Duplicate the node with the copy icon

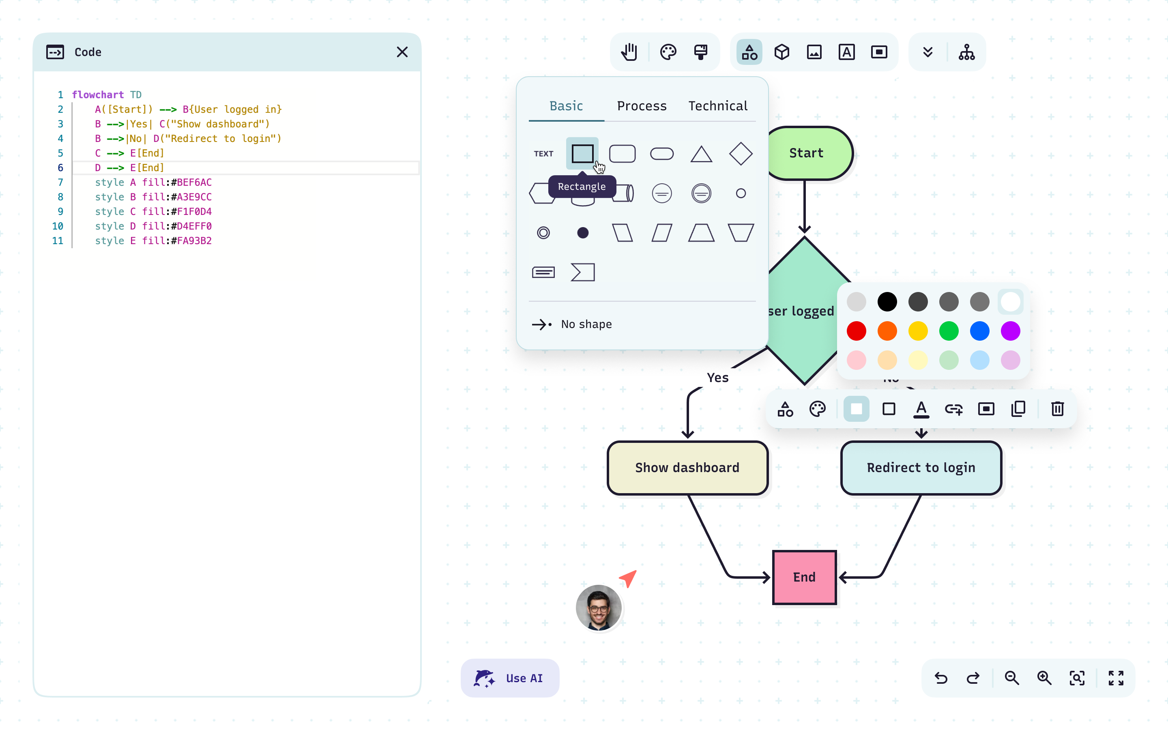point(1018,408)
